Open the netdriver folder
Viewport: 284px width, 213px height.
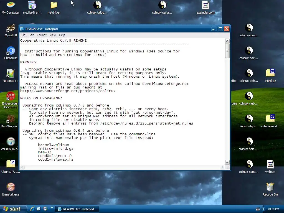click(x=54, y=7)
